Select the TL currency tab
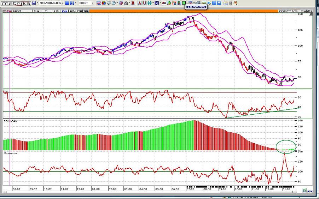 [47, 11]
